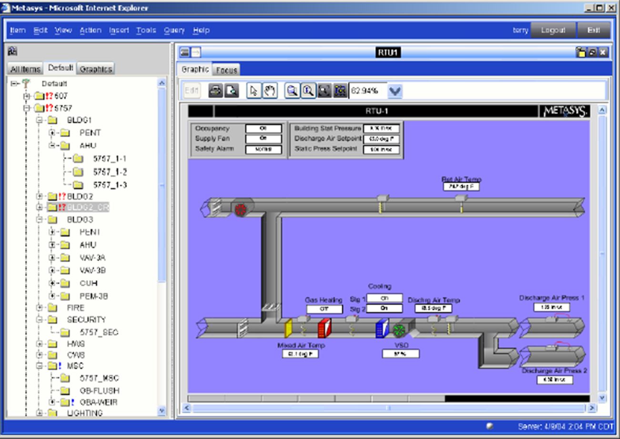
Task: Click the binoculars icon above navigation tabs
Action: (x=12, y=51)
